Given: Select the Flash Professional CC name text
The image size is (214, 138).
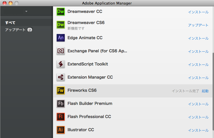Looking at the screenshot, I should 89,117.
